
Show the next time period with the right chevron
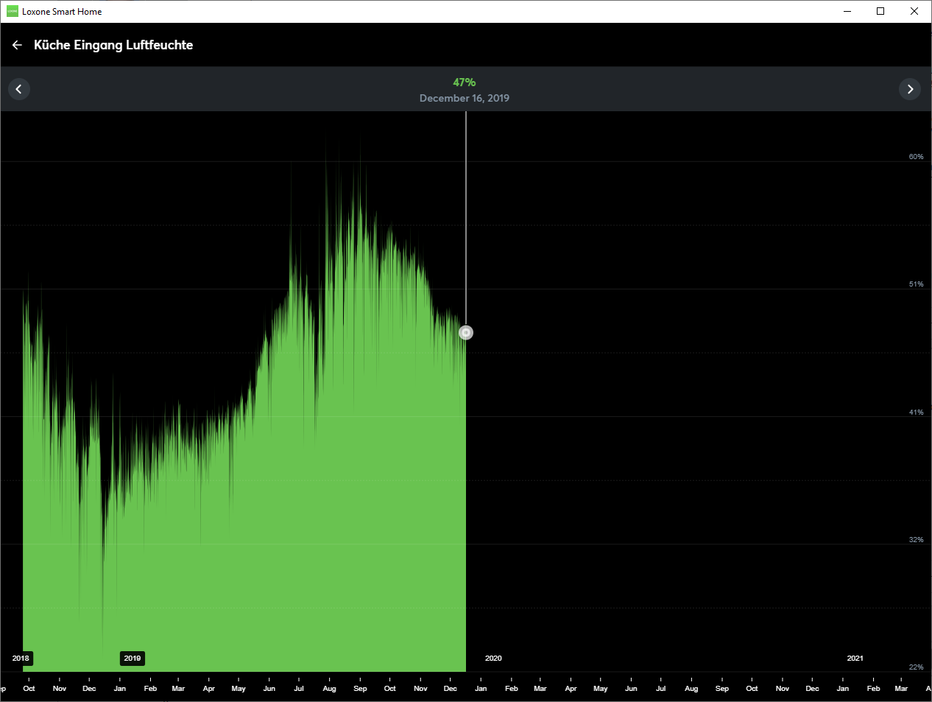click(x=910, y=89)
